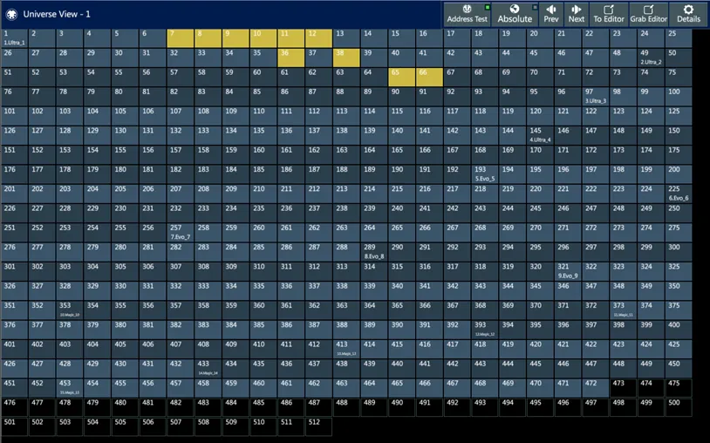Select address cell 126

click(x=15, y=136)
